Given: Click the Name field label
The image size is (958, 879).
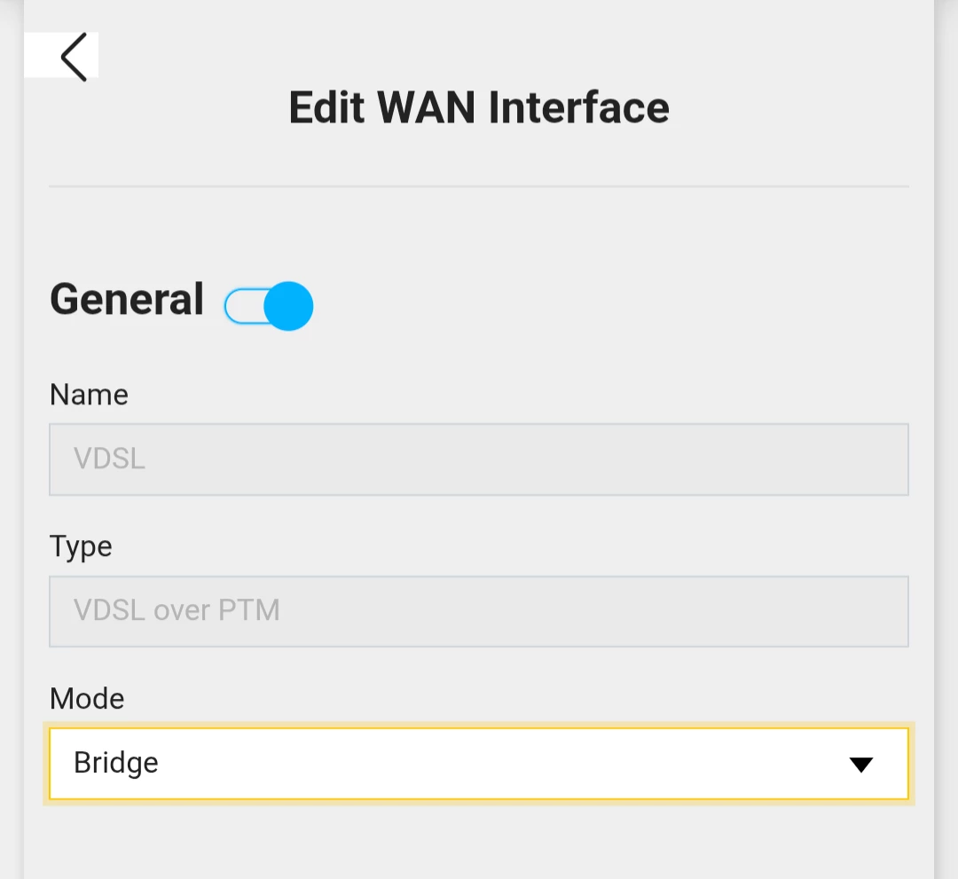Looking at the screenshot, I should pos(89,395).
